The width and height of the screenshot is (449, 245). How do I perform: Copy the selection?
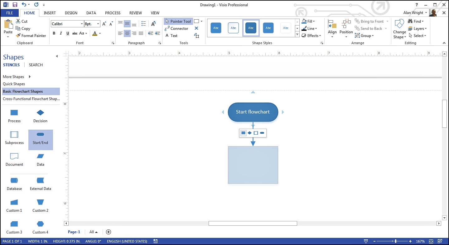tap(23, 28)
